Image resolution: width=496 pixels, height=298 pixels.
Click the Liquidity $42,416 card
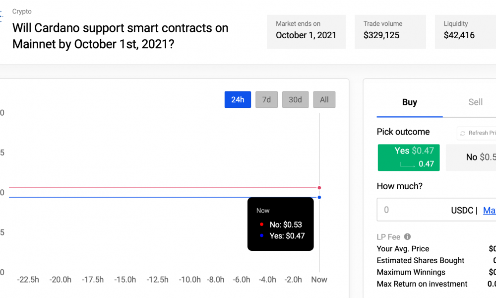pyautogui.click(x=465, y=32)
